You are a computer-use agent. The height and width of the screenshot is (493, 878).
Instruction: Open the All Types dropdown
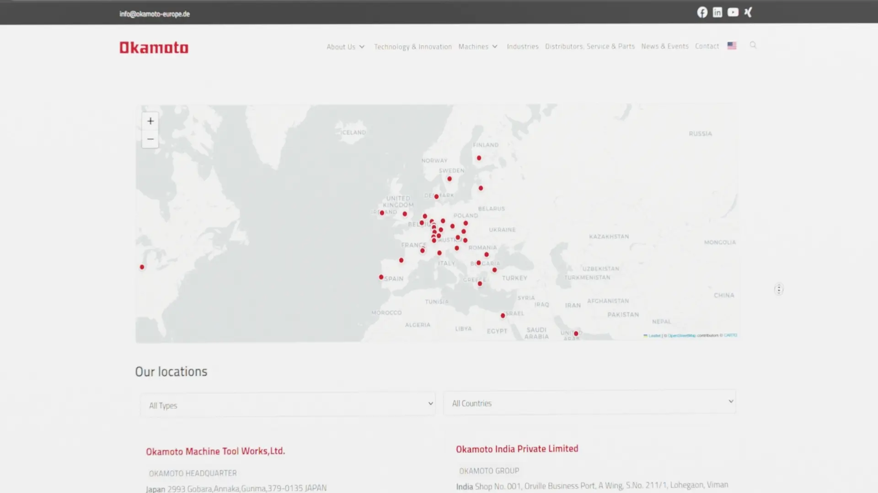[288, 405]
